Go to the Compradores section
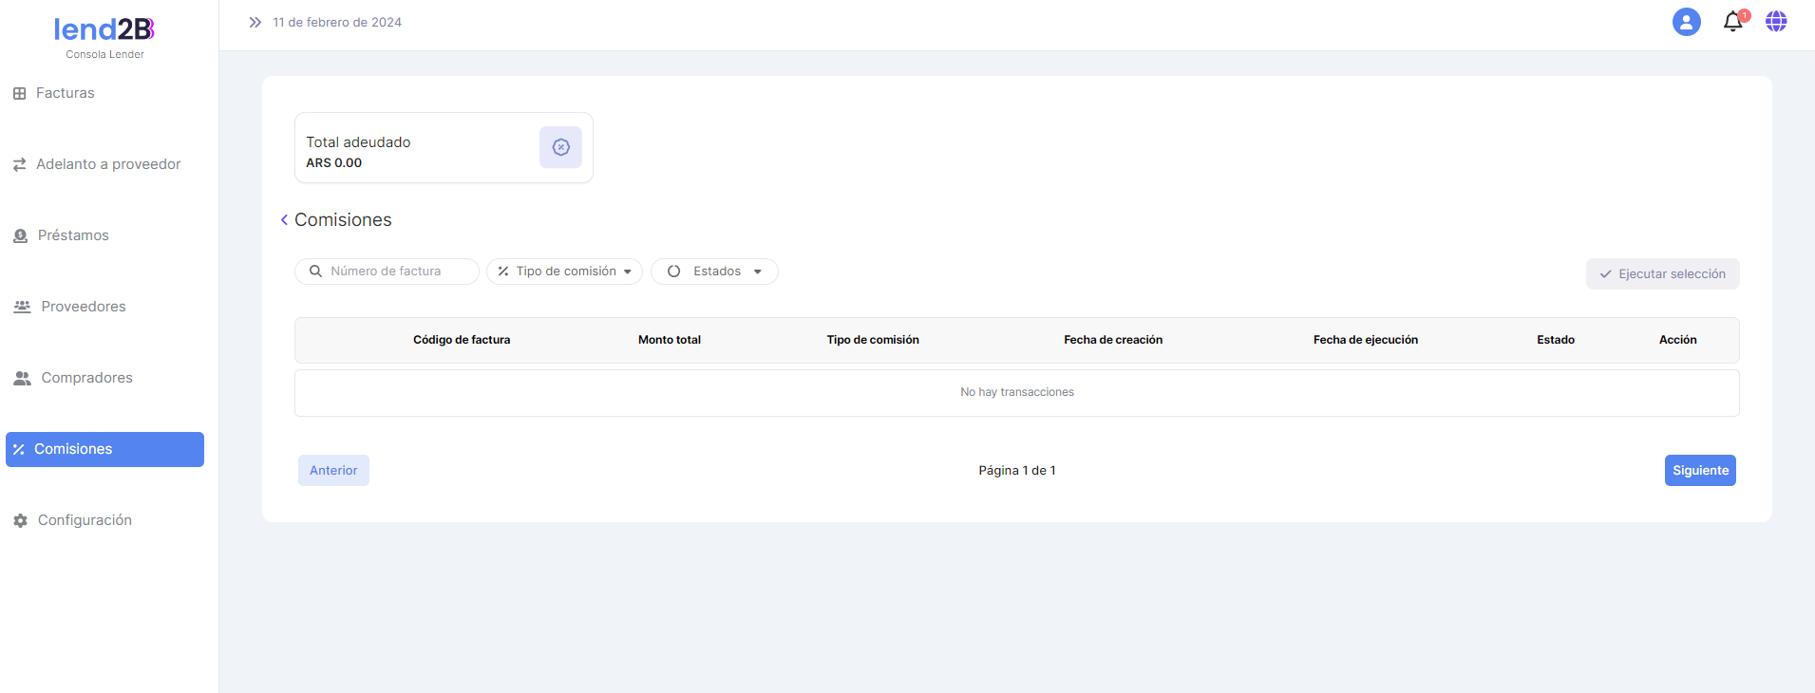 [86, 378]
